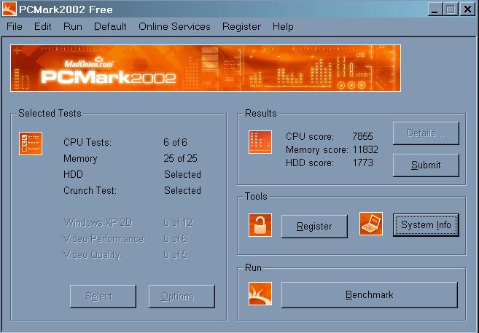479x333 pixels.
Task: Open the File menu
Action: tap(15, 26)
